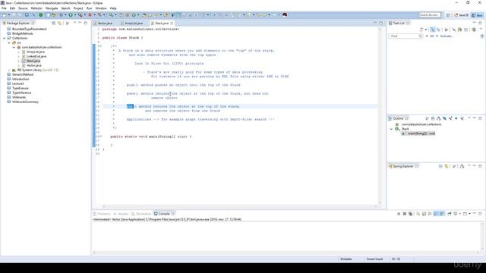Open the Debug button dropdown arrow

tap(65, 15)
